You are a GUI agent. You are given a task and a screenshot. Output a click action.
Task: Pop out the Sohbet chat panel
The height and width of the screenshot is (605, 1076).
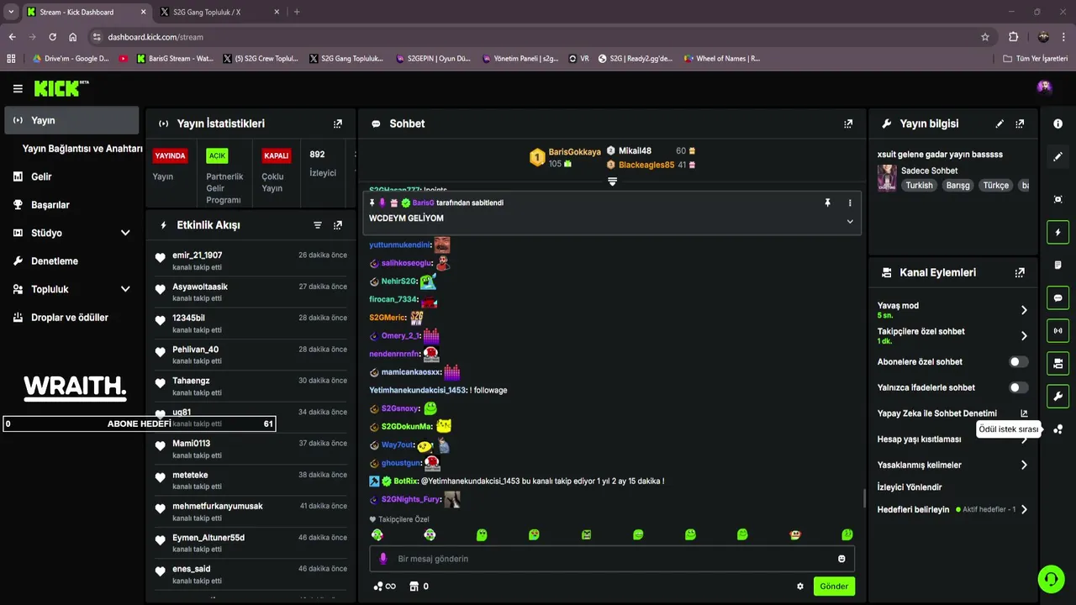click(x=848, y=124)
